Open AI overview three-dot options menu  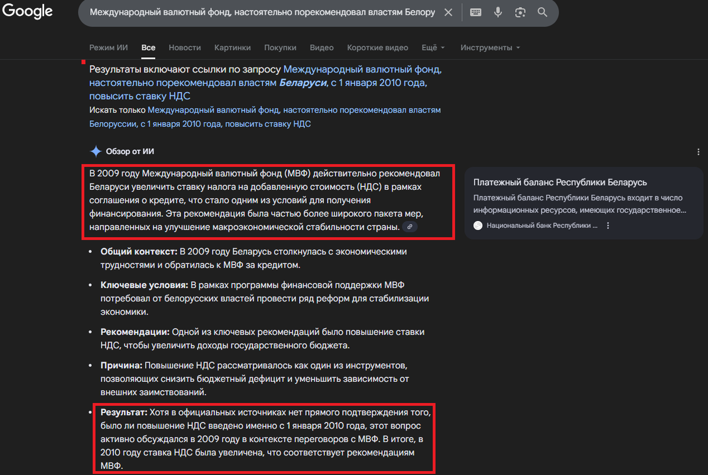coord(699,151)
